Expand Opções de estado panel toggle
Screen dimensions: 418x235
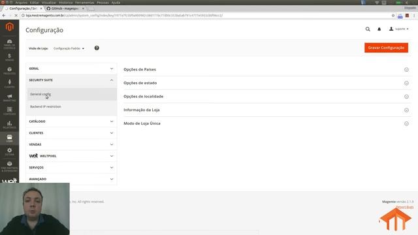pyautogui.click(x=406, y=83)
